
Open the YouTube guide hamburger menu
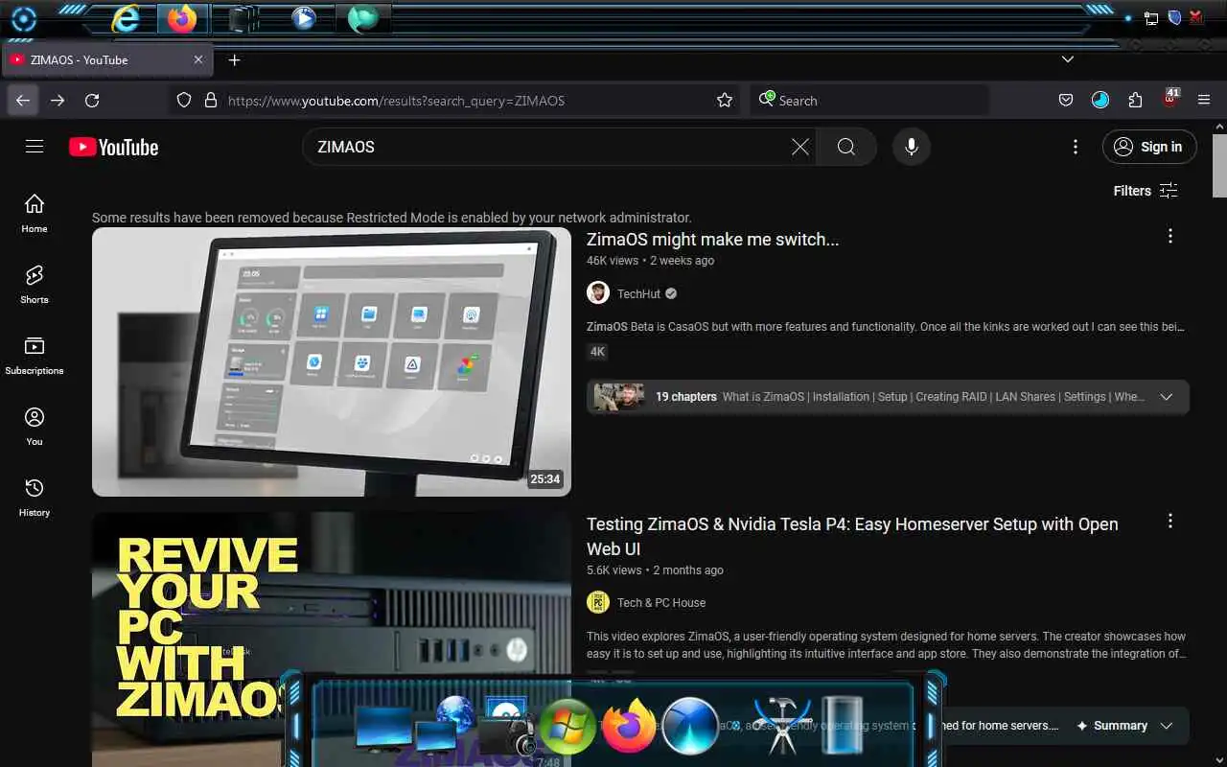coord(35,146)
